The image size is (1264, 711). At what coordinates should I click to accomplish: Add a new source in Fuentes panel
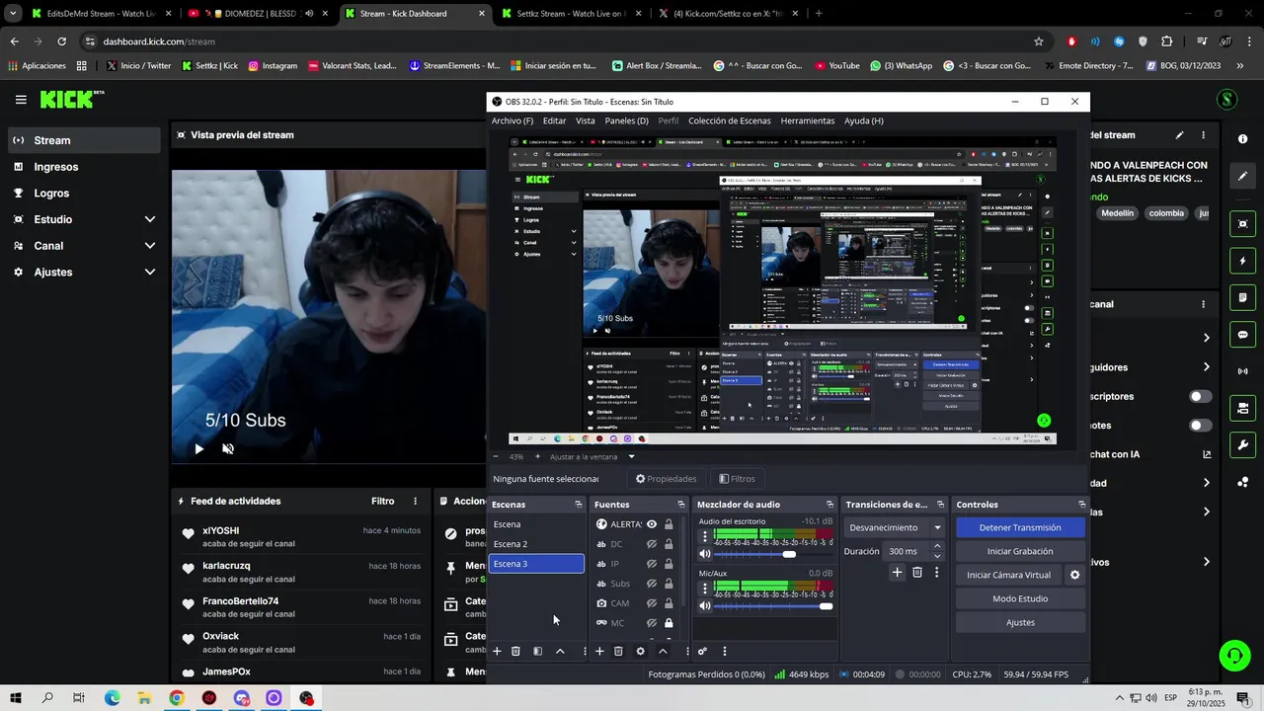(x=599, y=651)
